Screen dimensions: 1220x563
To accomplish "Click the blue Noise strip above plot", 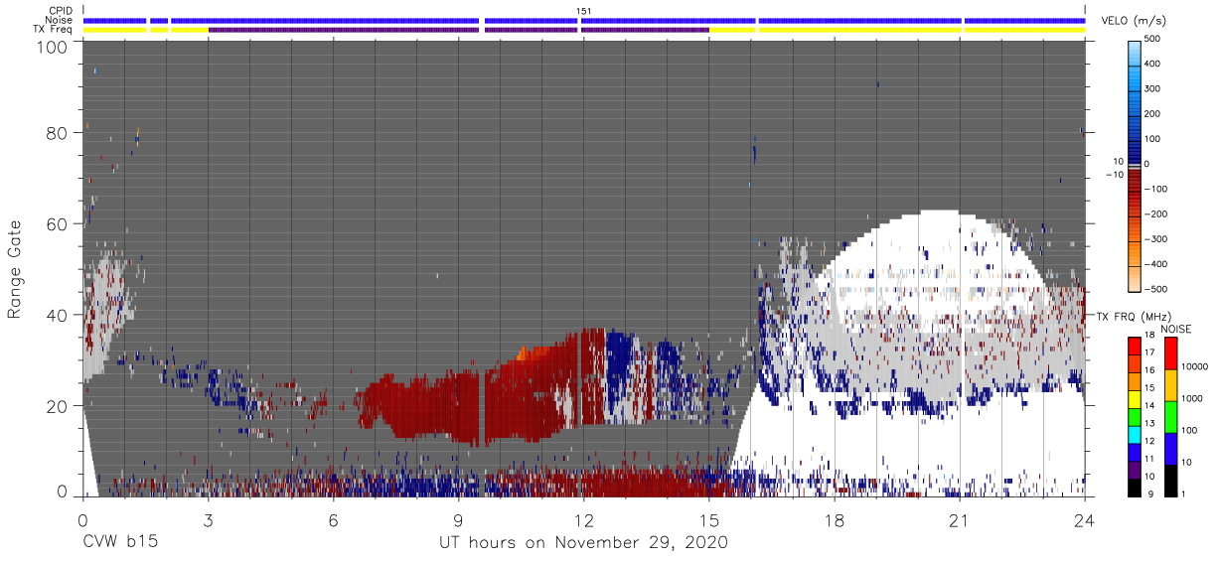I will pyautogui.click(x=584, y=20).
